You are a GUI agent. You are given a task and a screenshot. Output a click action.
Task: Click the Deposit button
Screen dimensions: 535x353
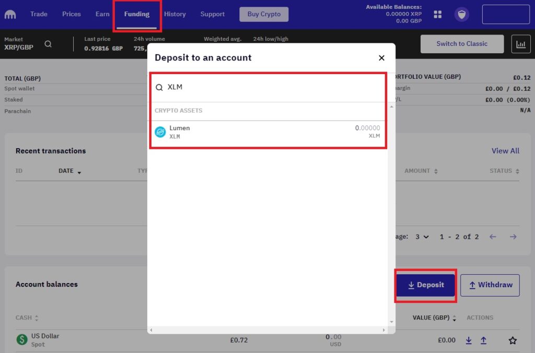click(425, 285)
